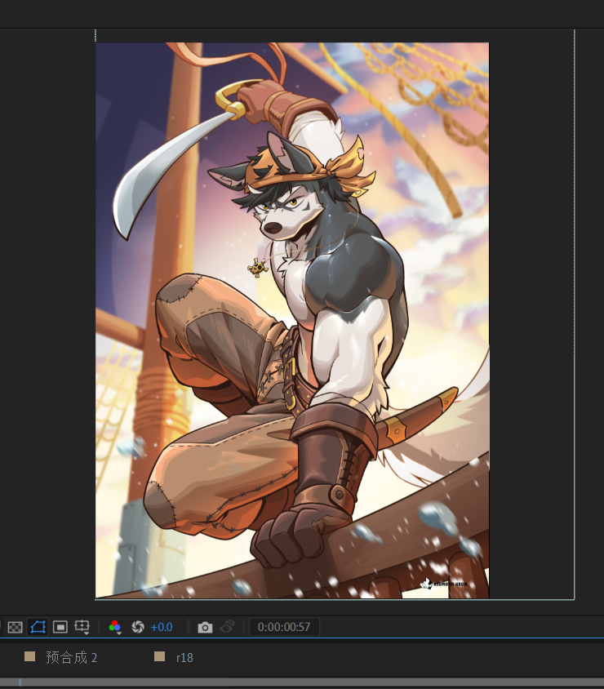This screenshot has height=689, width=604.
Task: Switch to the r18 timeline tab
Action: 184,657
